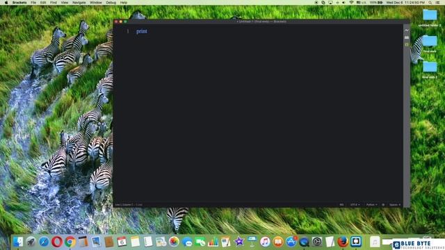Viewport: 445px width, 250px height.
Task: Click the yellow-green icon below Extension Manager
Action: tap(407, 44)
